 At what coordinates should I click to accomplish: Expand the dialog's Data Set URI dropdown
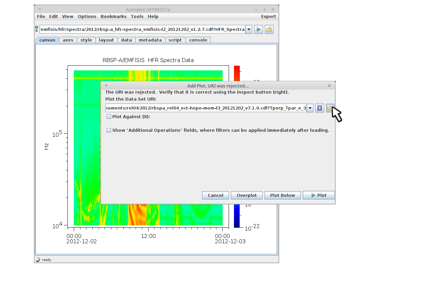pyautogui.click(x=310, y=108)
